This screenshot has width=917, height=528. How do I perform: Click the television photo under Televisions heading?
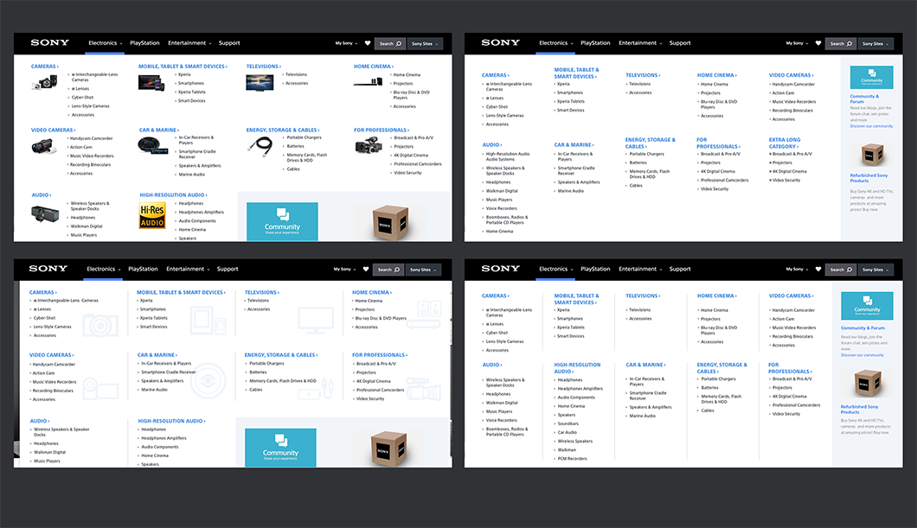(x=260, y=82)
